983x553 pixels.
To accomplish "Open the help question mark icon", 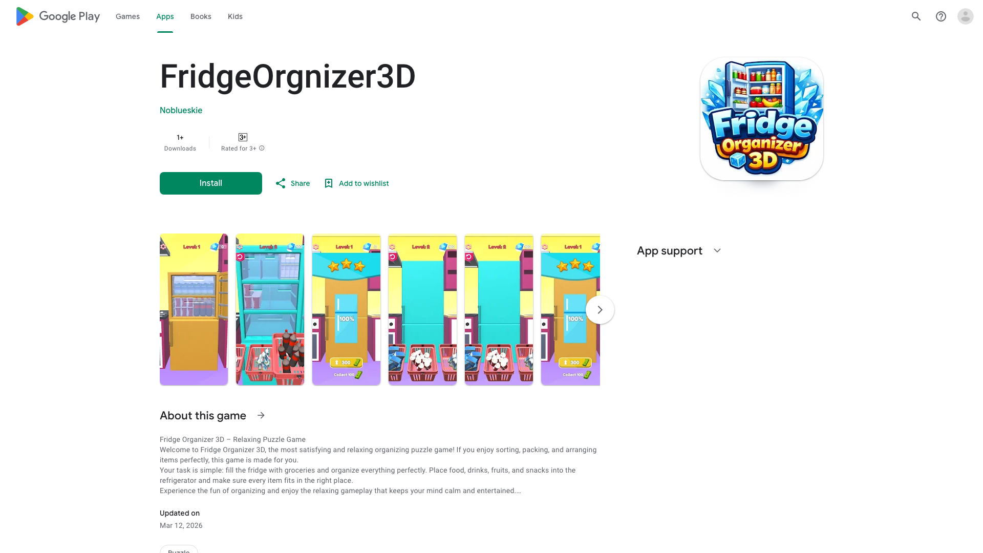I will pyautogui.click(x=941, y=16).
